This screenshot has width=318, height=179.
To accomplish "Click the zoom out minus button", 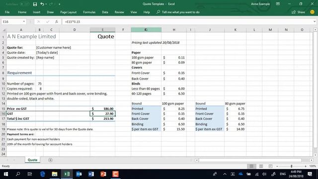I will point(277,166).
